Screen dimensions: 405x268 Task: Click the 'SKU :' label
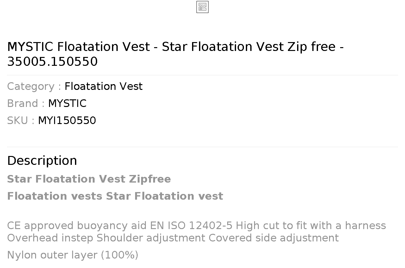tap(21, 121)
